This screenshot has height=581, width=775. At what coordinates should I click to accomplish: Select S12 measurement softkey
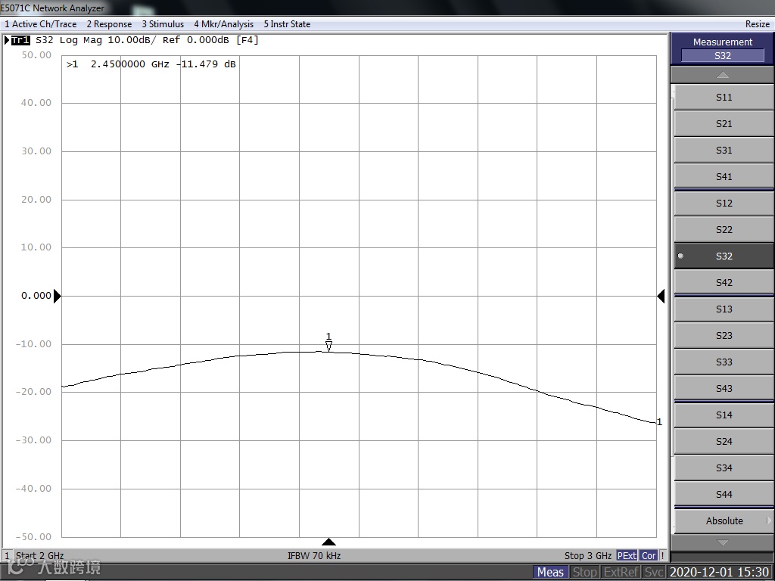(x=724, y=204)
